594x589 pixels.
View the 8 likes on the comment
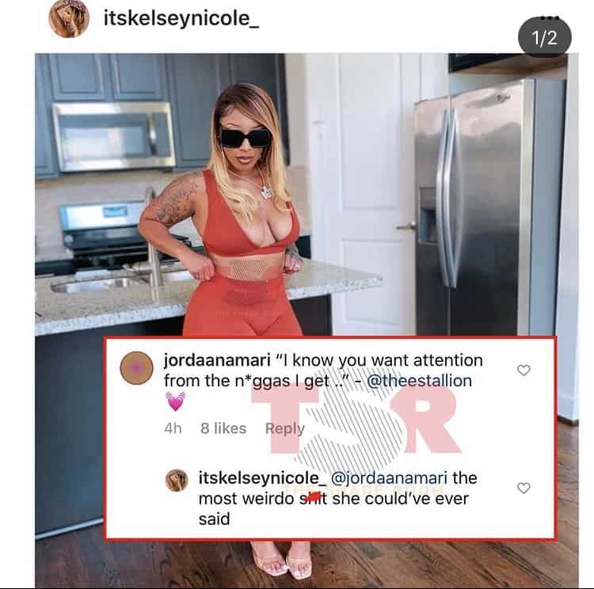(x=223, y=428)
